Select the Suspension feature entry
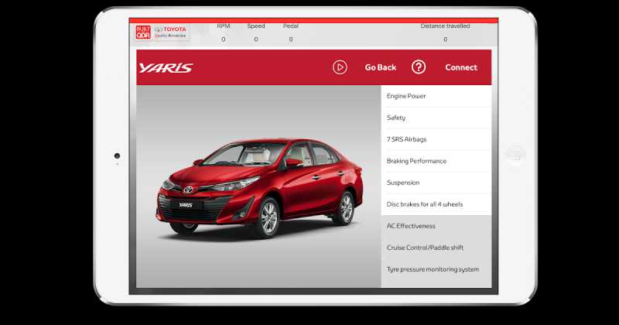The height and width of the screenshot is (325, 619). pos(436,183)
